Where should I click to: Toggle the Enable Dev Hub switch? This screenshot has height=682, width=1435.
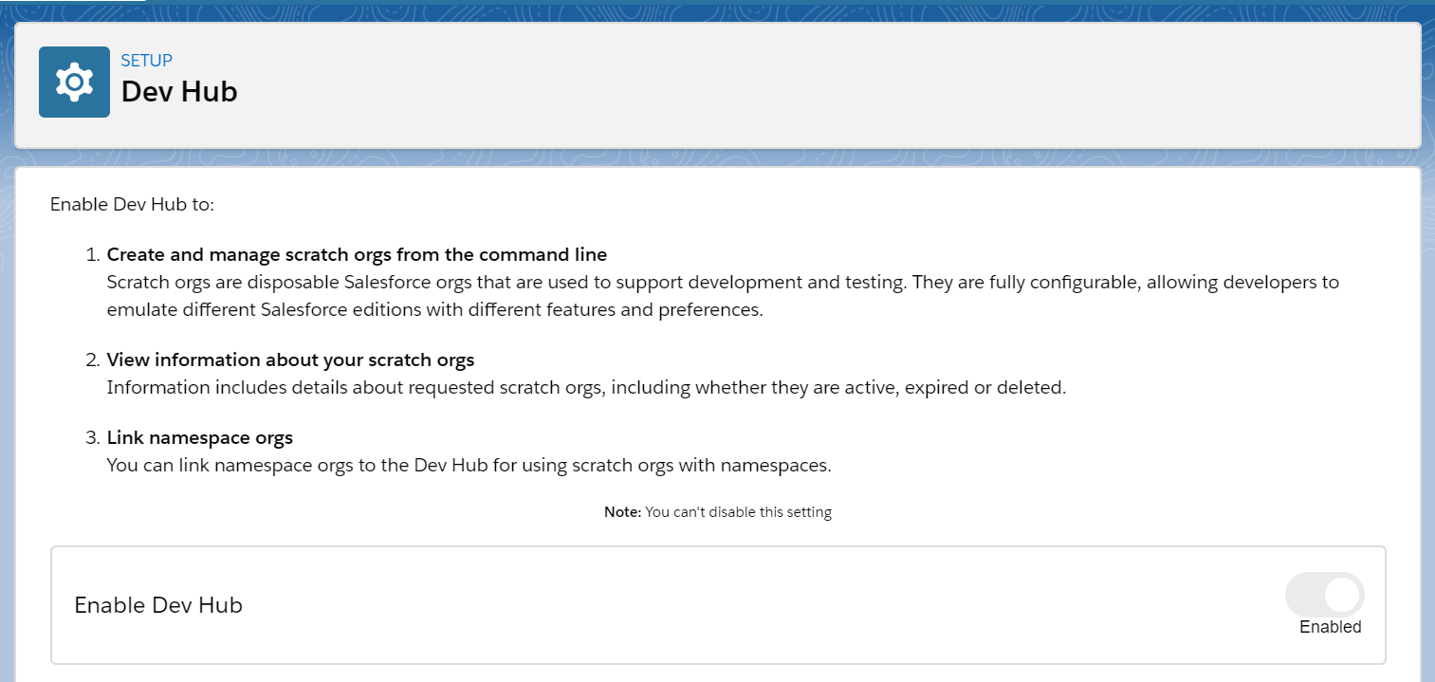1324,595
